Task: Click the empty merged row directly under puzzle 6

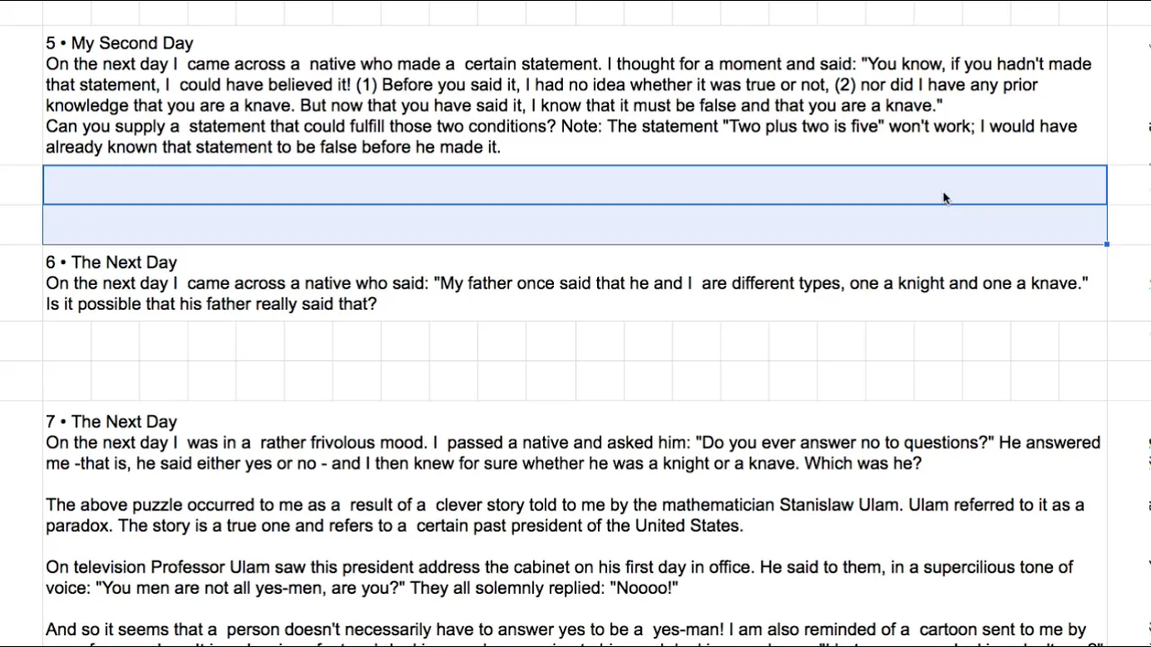Action: coord(575,341)
